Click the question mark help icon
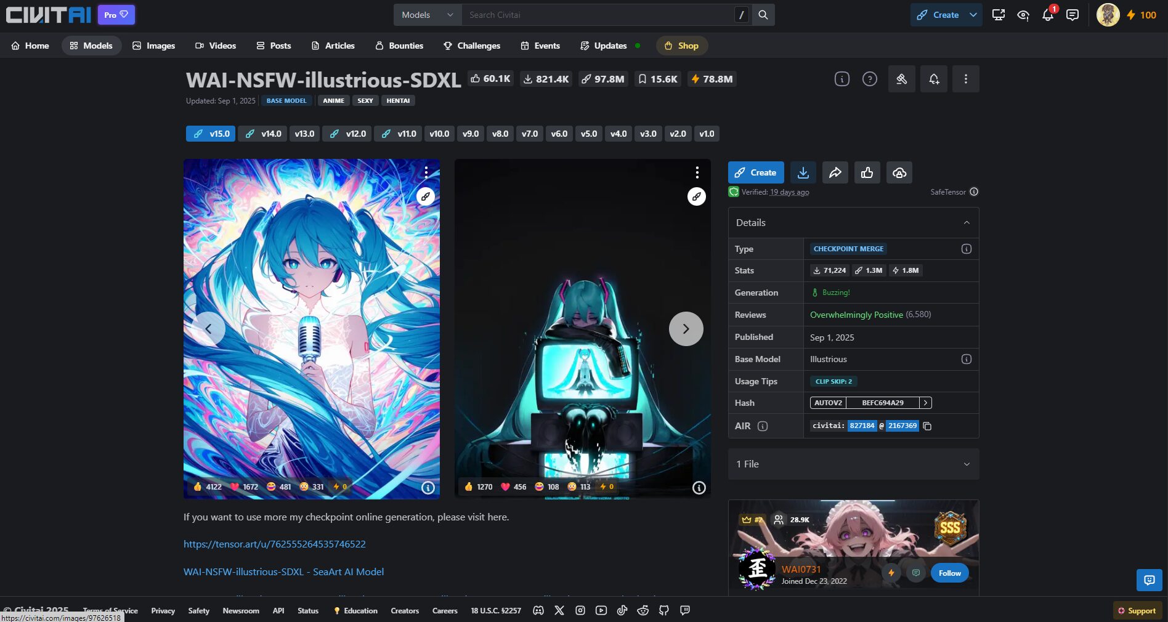 tap(869, 79)
